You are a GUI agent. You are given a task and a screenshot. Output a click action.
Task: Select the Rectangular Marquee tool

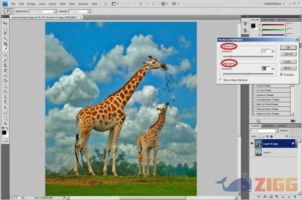[x=5, y=28]
